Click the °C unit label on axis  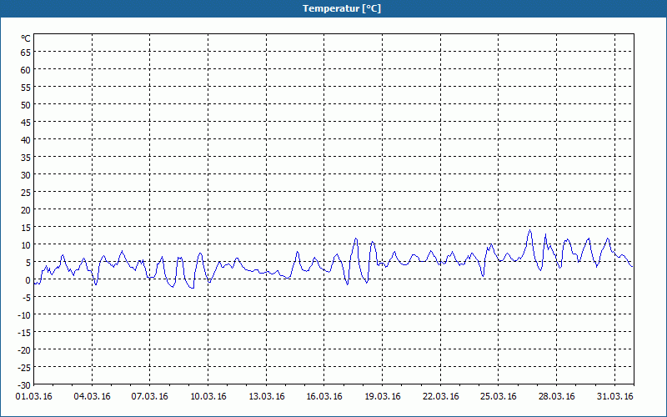26,38
